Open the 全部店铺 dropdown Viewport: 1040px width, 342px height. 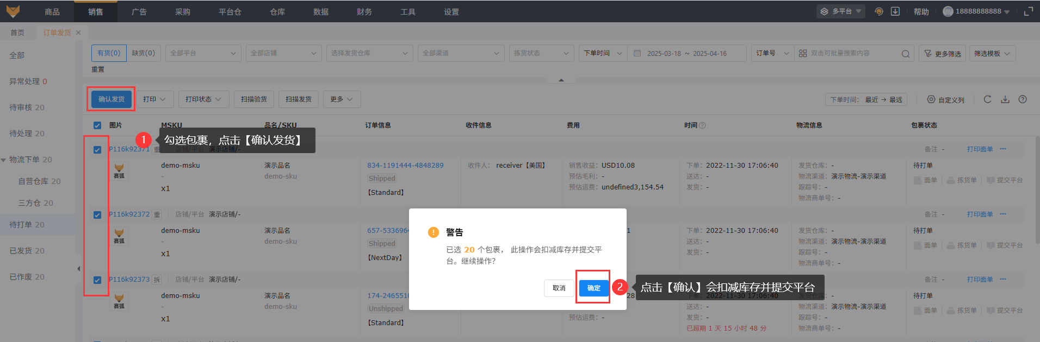pos(284,53)
